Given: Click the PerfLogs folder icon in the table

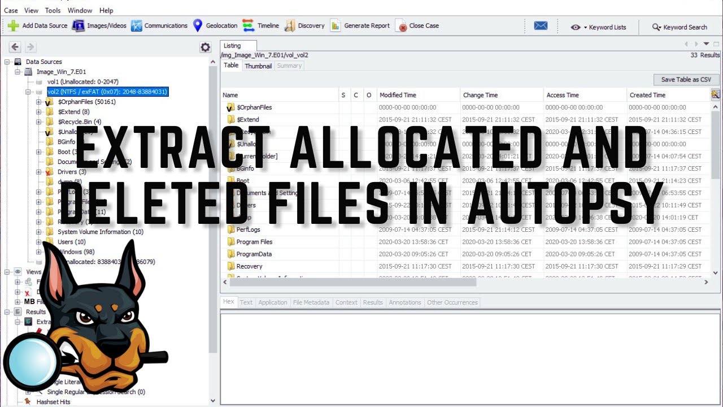Looking at the screenshot, I should click(230, 230).
